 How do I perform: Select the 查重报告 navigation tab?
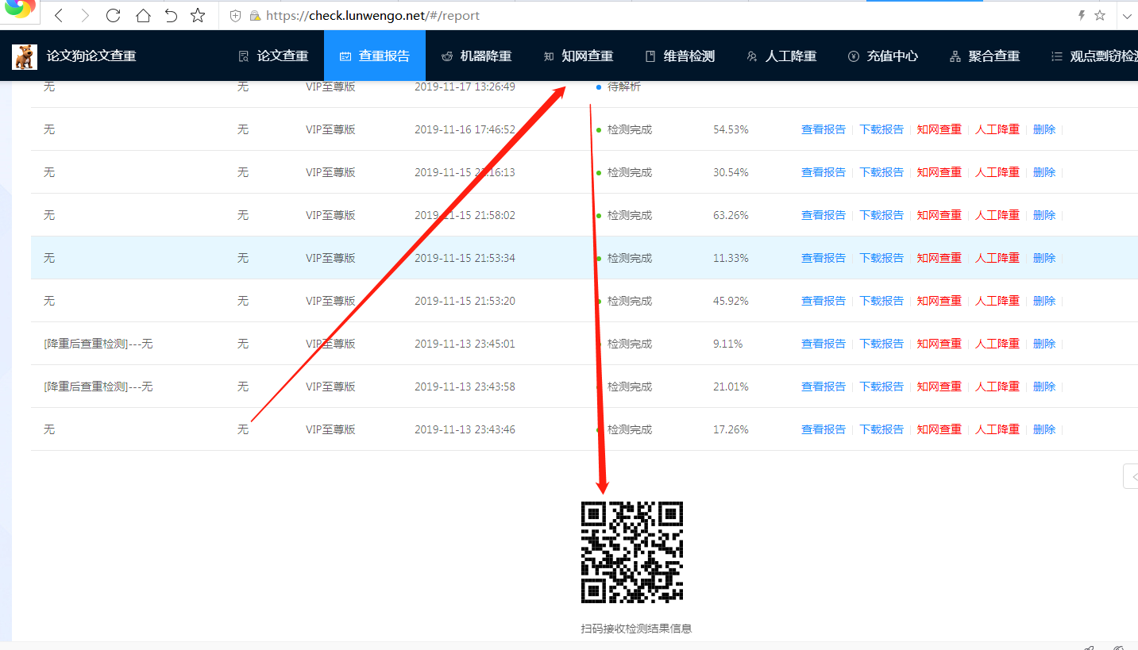(375, 56)
